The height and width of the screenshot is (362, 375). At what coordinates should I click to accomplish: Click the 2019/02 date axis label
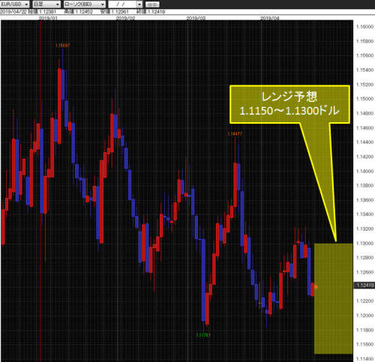(126, 18)
